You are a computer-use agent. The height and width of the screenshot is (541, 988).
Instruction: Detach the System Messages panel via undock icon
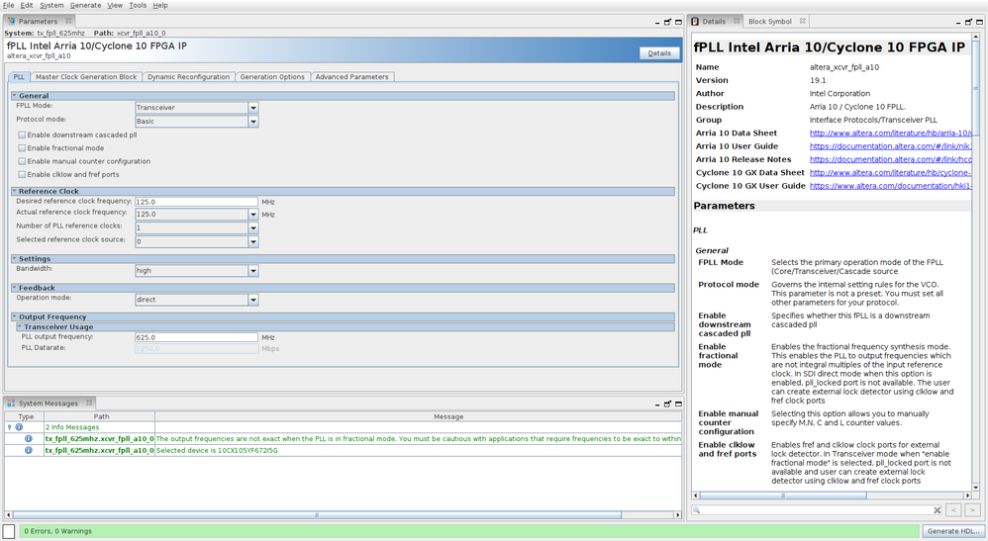coord(667,404)
